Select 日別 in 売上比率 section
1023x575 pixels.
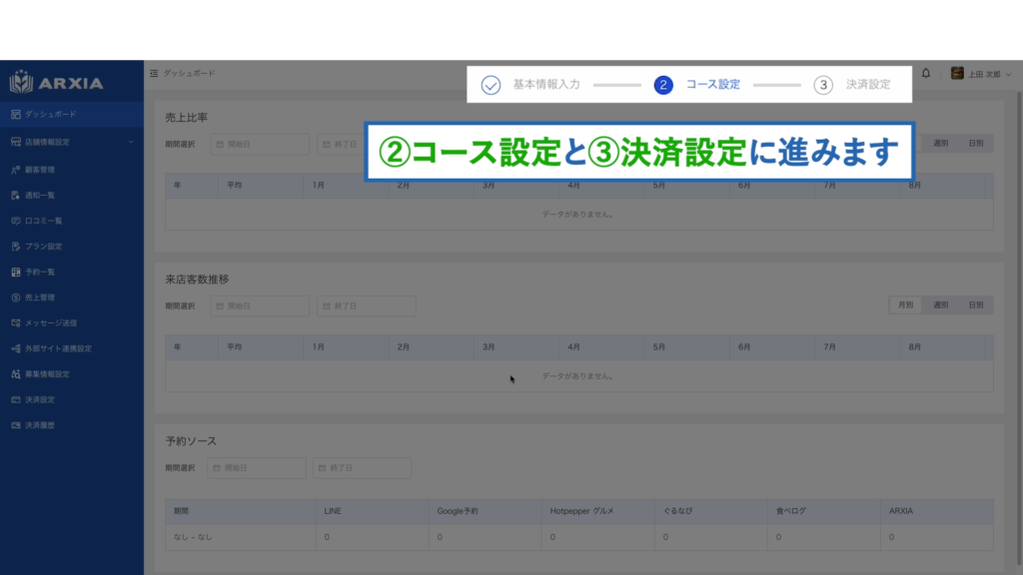[976, 144]
